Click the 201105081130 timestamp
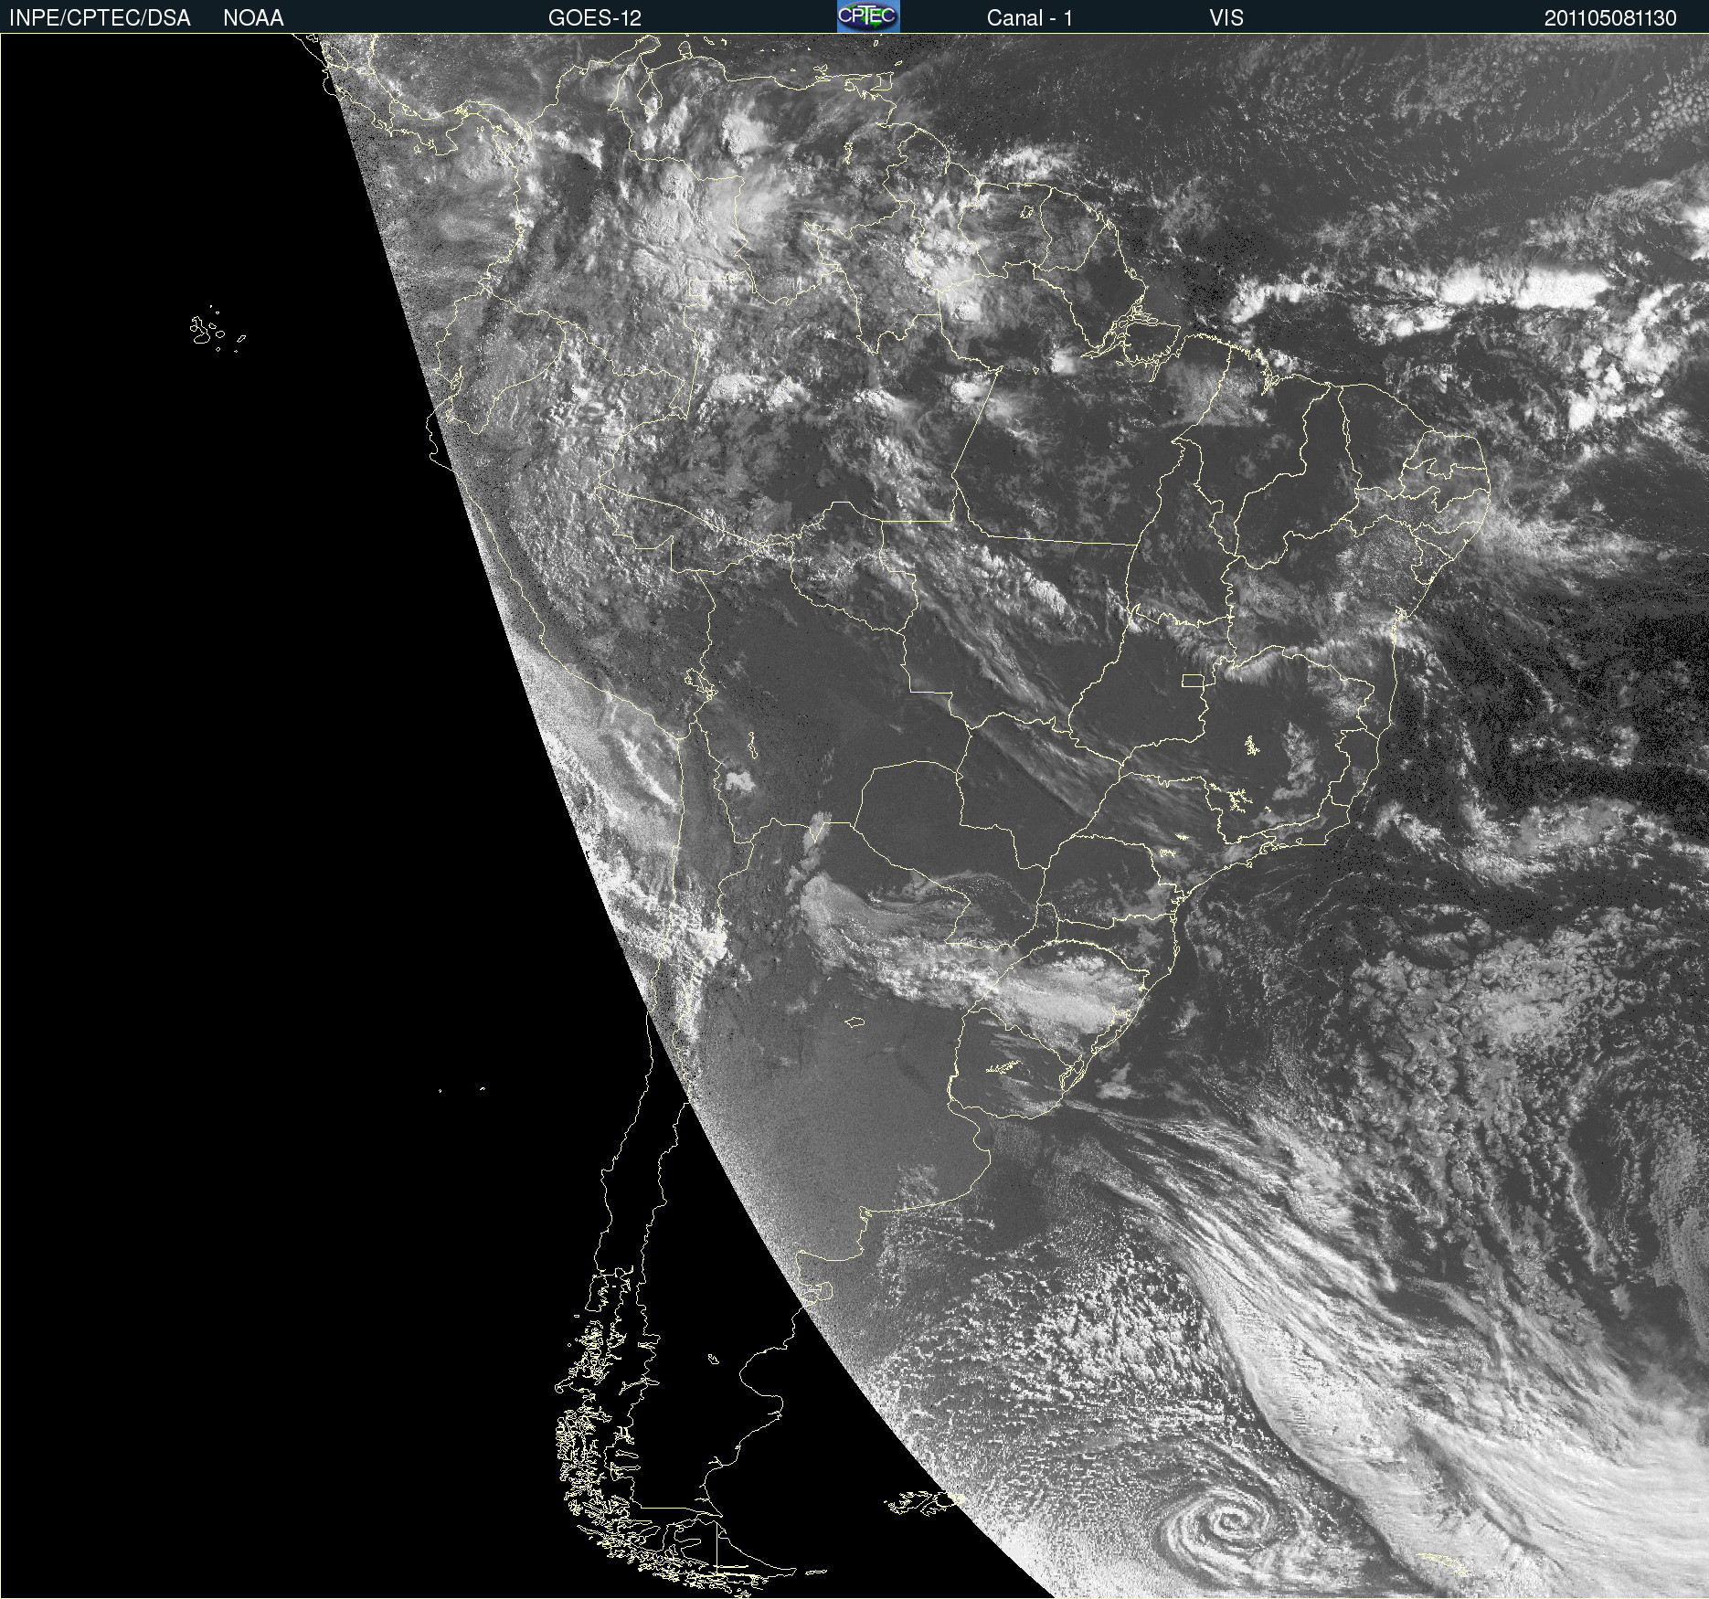This screenshot has height=1599, width=1709. tap(1610, 18)
